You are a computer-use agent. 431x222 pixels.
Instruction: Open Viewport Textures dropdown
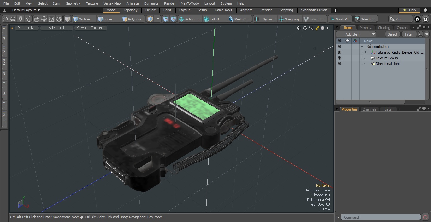click(x=91, y=28)
